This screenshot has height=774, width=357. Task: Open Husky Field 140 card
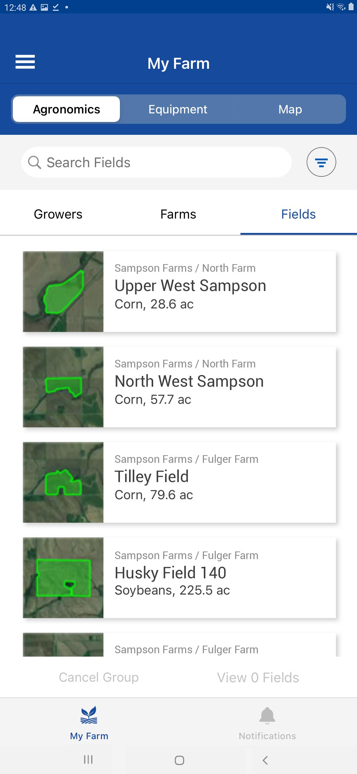tap(179, 578)
